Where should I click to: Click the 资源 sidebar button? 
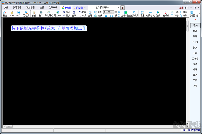[195, 64]
